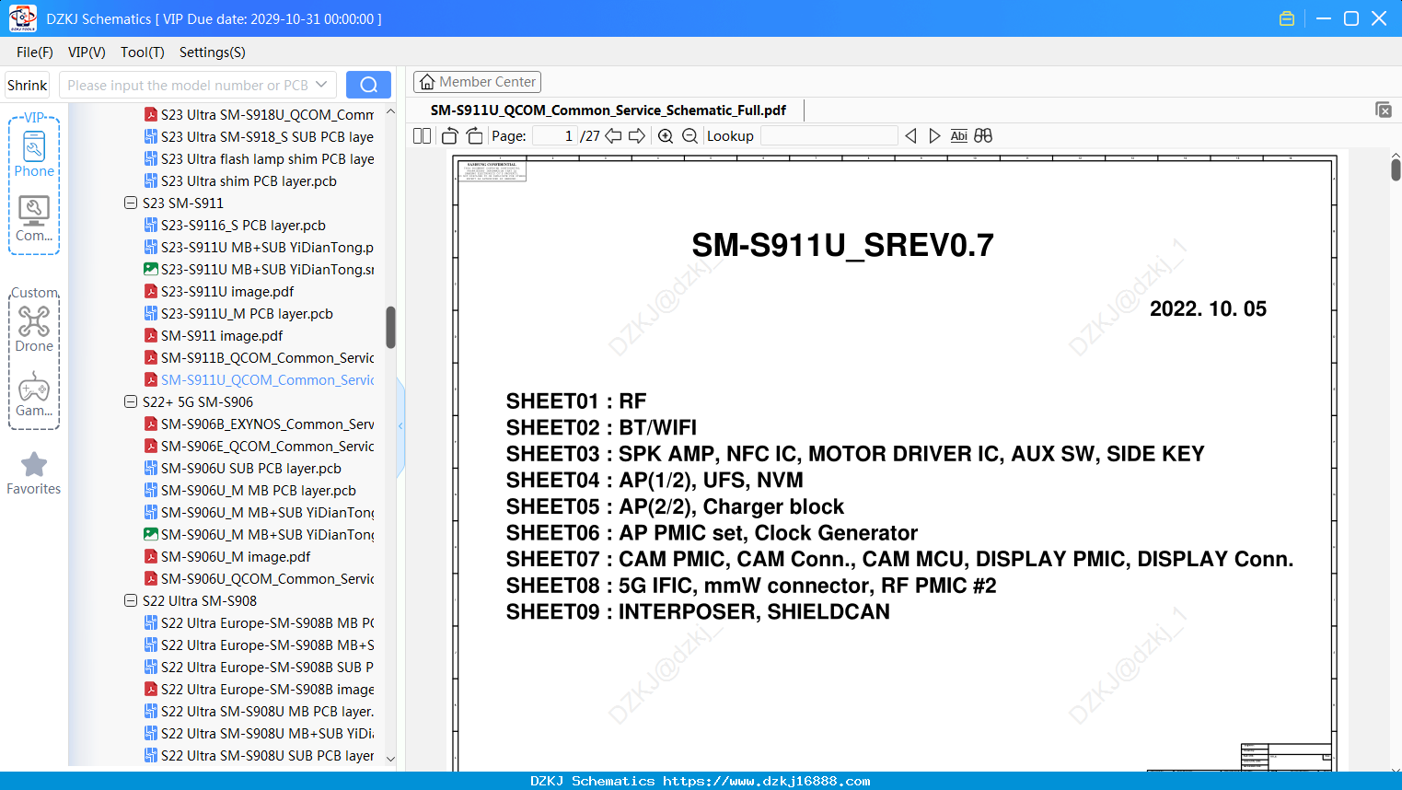Open SM-S906E_QCOM_Common_Servic PDF
Screen dimensions: 1402x790
click(259, 446)
